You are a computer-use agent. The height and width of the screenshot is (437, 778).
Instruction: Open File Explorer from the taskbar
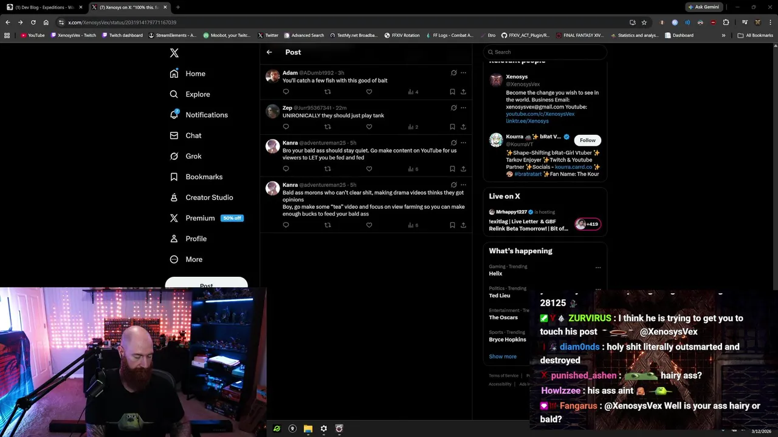click(308, 429)
